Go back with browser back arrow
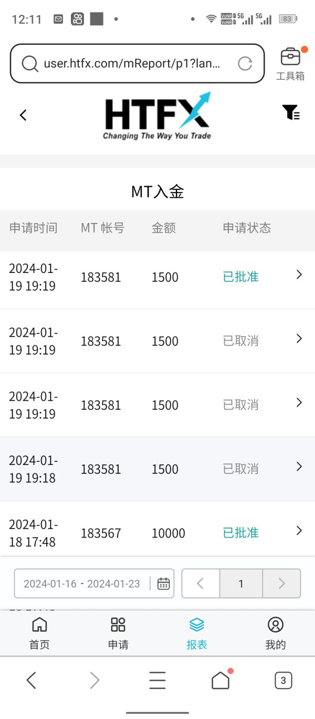This screenshot has height=719, width=315. point(31,681)
